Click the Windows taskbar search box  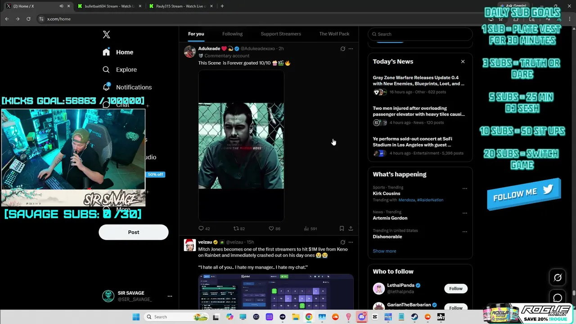(176, 317)
